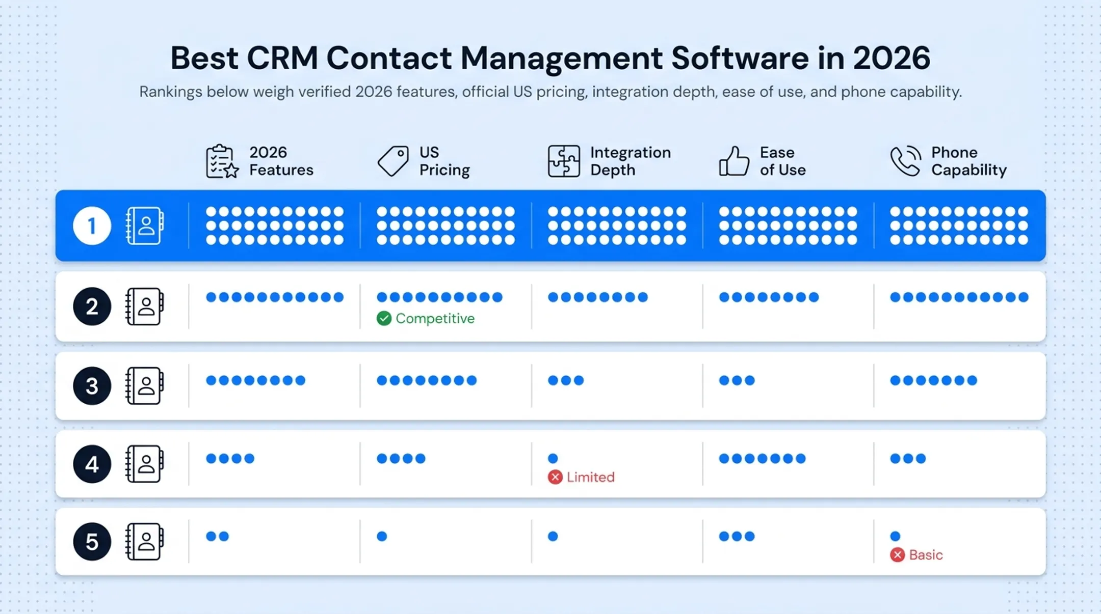The height and width of the screenshot is (614, 1101).
Task: Click the Integration Depth puzzle icon
Action: tap(564, 161)
